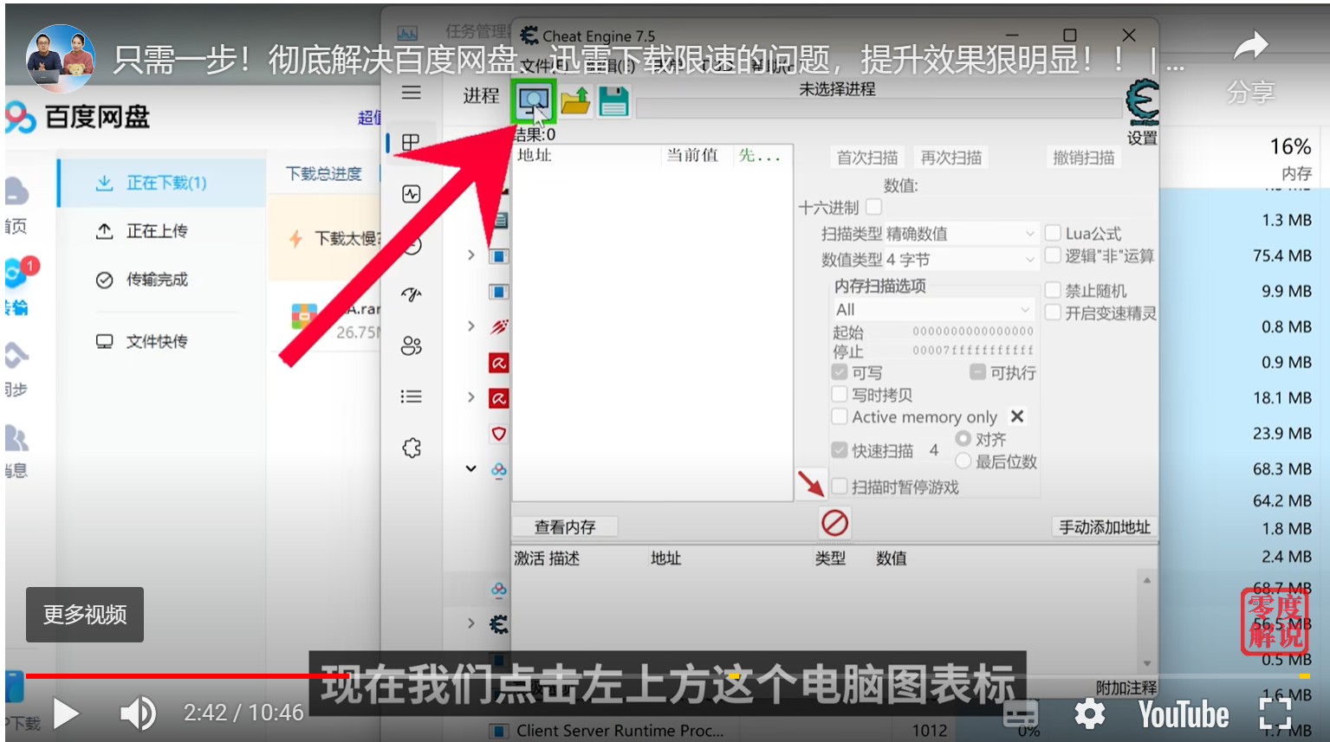Select the Performance icon in Task Manager sidebar
This screenshot has height=742, width=1330.
[412, 194]
